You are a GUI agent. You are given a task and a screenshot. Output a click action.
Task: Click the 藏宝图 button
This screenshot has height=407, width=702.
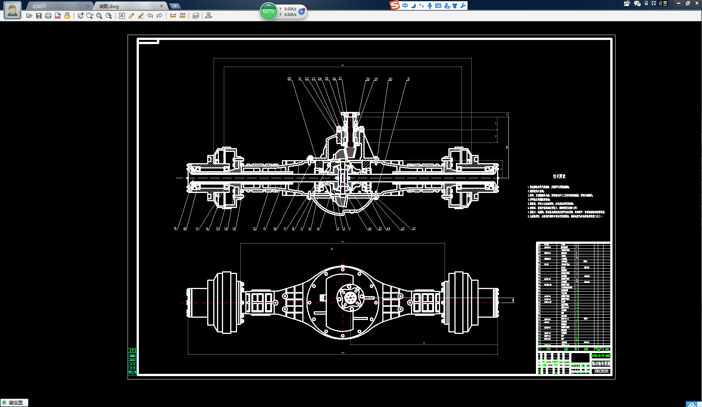tap(14, 403)
